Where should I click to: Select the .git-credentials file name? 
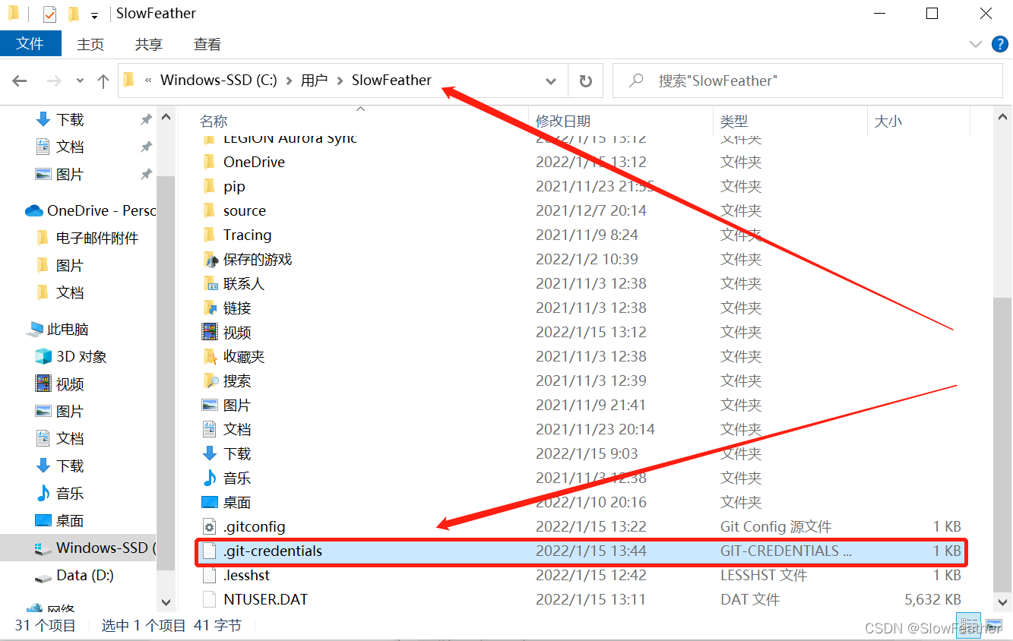click(x=273, y=551)
